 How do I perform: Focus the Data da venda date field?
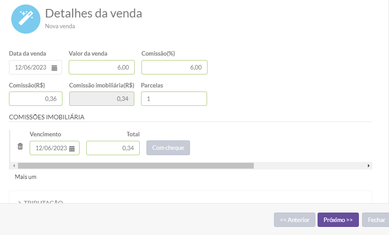(x=31, y=68)
